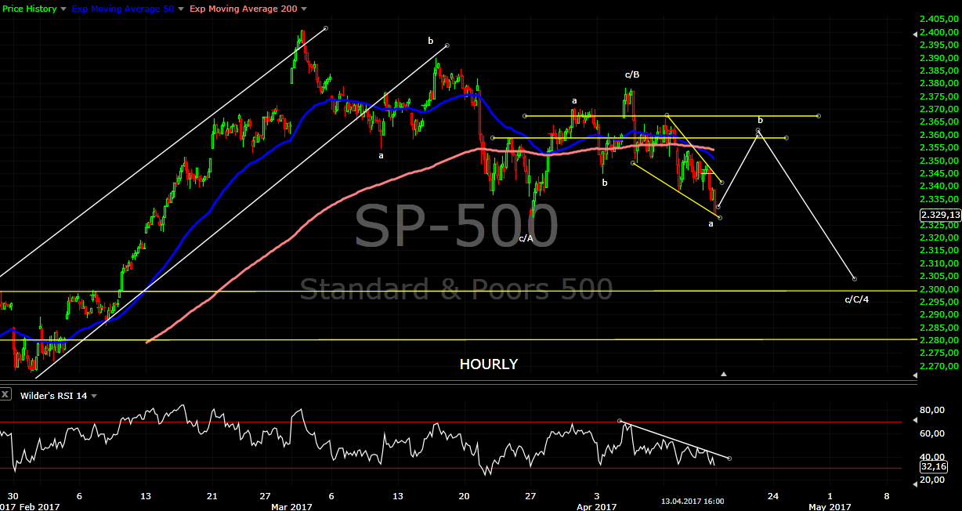Select the forecast line peak handle under projected b
This screenshot has height=511, width=962.
[758, 130]
